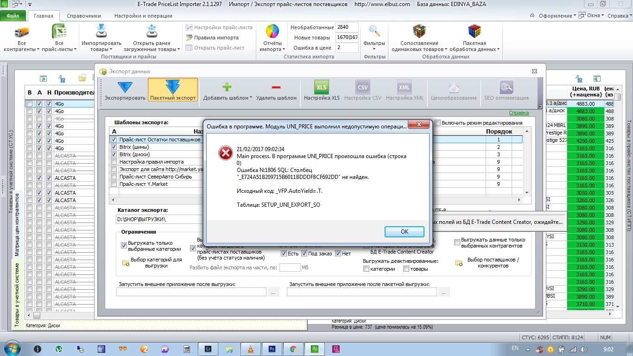The width and height of the screenshot is (633, 356).
Task: Click the Удалить шаблон red minus icon
Action: [x=276, y=87]
